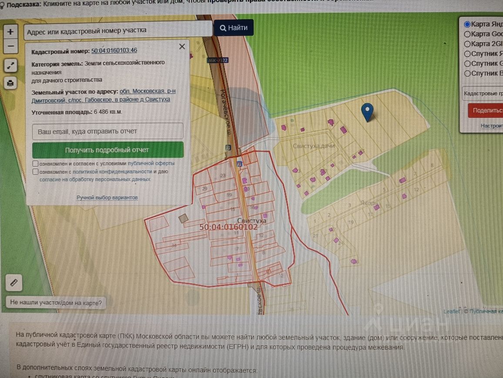Open Ручной выбор вариантов link
The image size is (503, 378).
[107, 198]
